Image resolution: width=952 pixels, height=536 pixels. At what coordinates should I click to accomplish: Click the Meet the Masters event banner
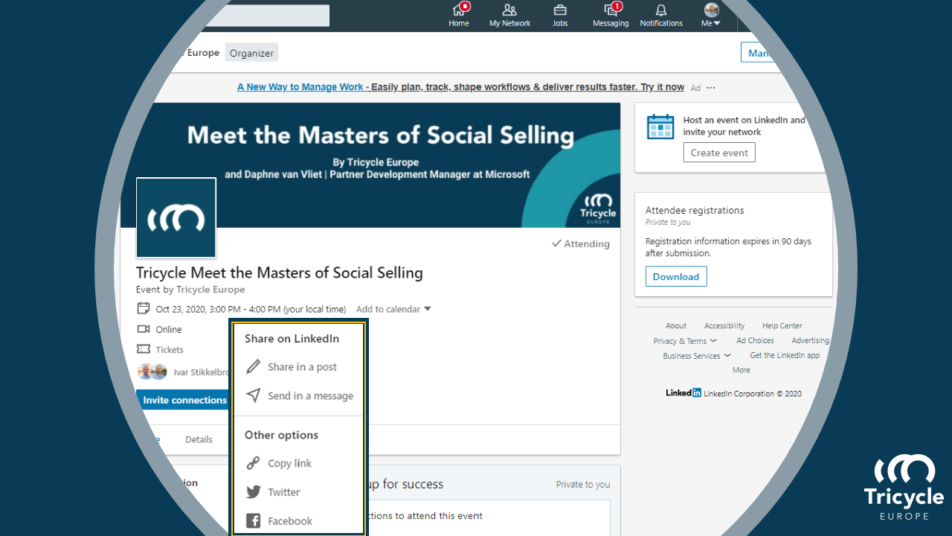point(370,165)
